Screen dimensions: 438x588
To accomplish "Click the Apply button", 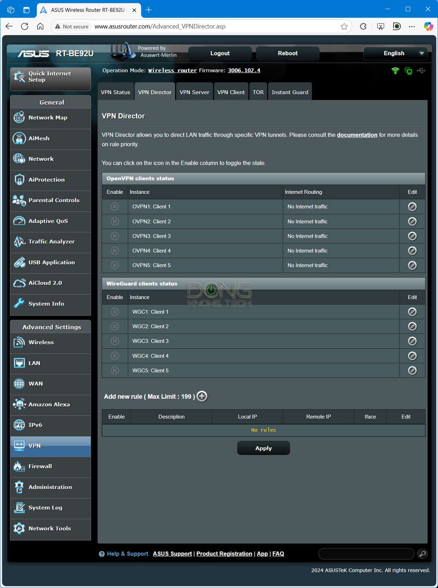I will [264, 448].
